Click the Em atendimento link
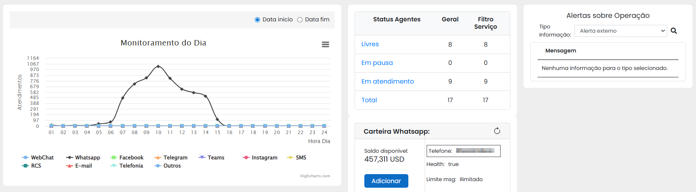The image size is (696, 192). click(387, 82)
